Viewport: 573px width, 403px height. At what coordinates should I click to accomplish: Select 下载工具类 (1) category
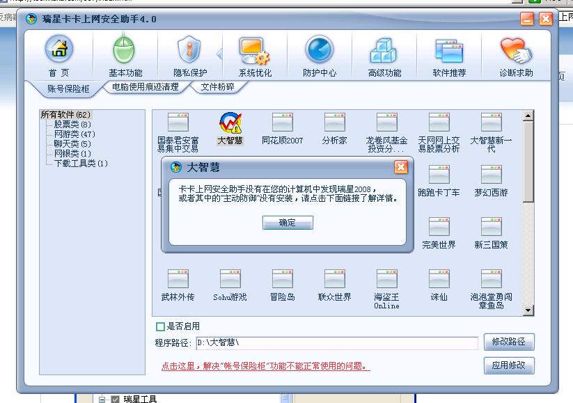click(81, 164)
